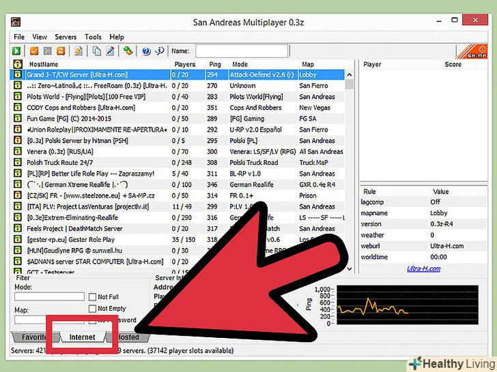
Task: Click in the Mode filter field
Action: tap(49, 297)
